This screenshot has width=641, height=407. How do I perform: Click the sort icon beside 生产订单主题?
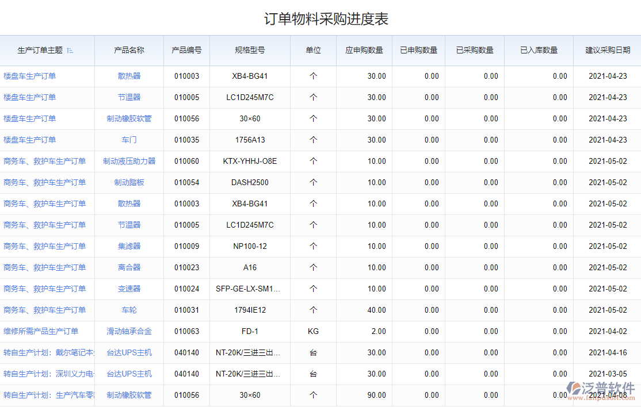pyautogui.click(x=70, y=51)
